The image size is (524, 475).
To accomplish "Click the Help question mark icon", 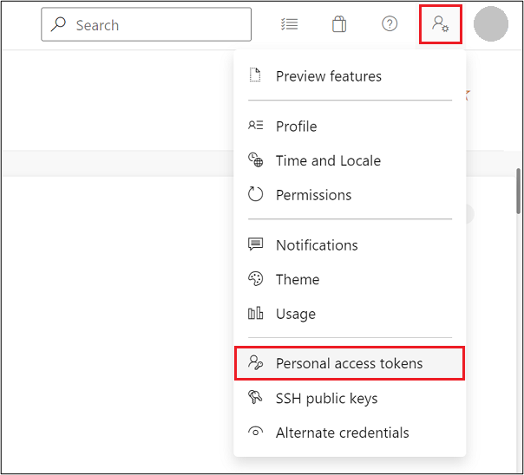I will click(x=390, y=24).
